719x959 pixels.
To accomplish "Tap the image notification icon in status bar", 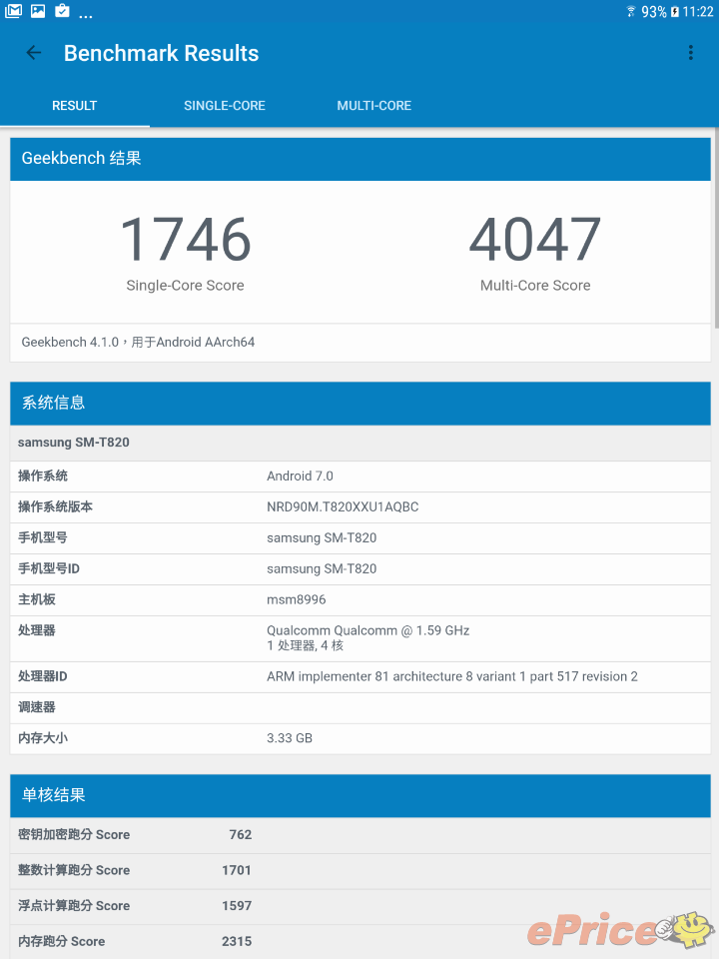I will click(x=38, y=11).
